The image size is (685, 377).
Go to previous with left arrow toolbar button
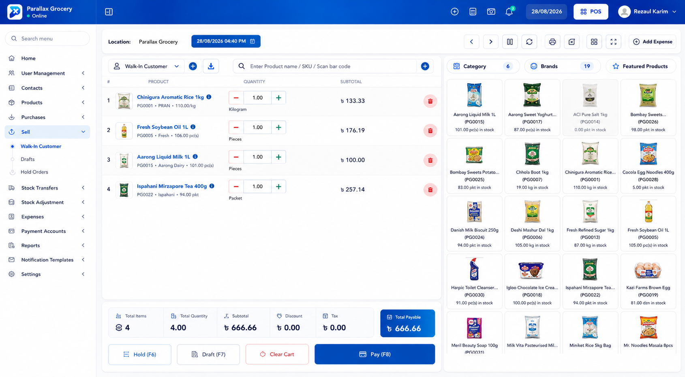tap(471, 42)
